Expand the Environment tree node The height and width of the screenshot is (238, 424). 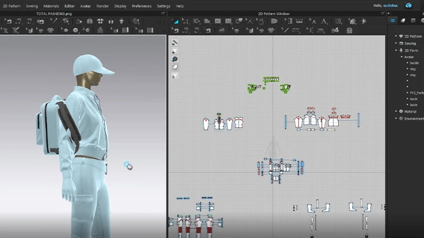396,119
